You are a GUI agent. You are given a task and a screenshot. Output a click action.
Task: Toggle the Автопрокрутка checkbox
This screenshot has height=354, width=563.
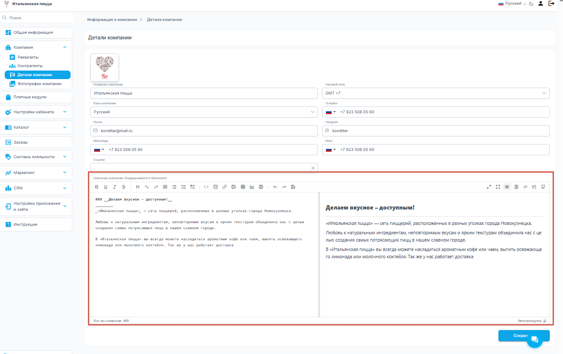pos(544,321)
